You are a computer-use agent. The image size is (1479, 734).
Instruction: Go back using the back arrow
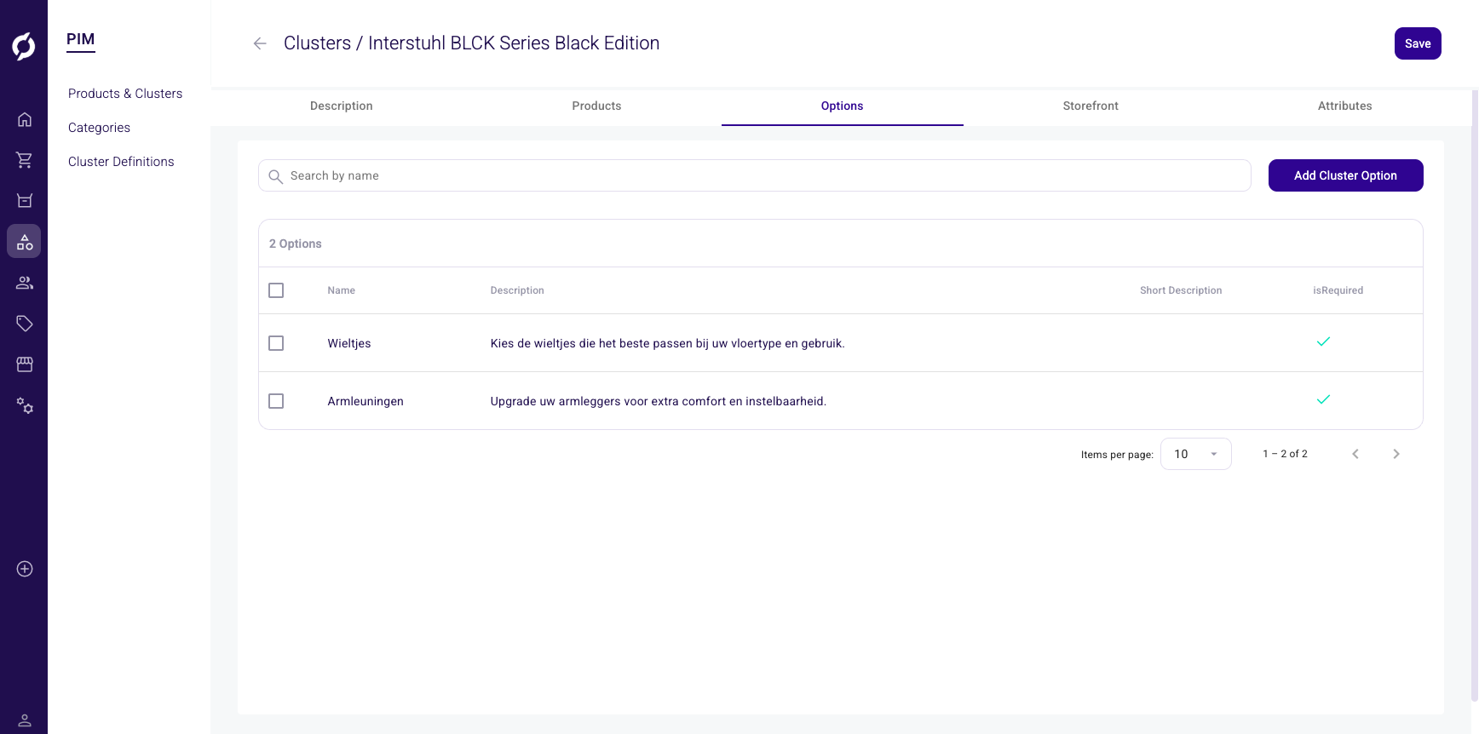click(260, 43)
